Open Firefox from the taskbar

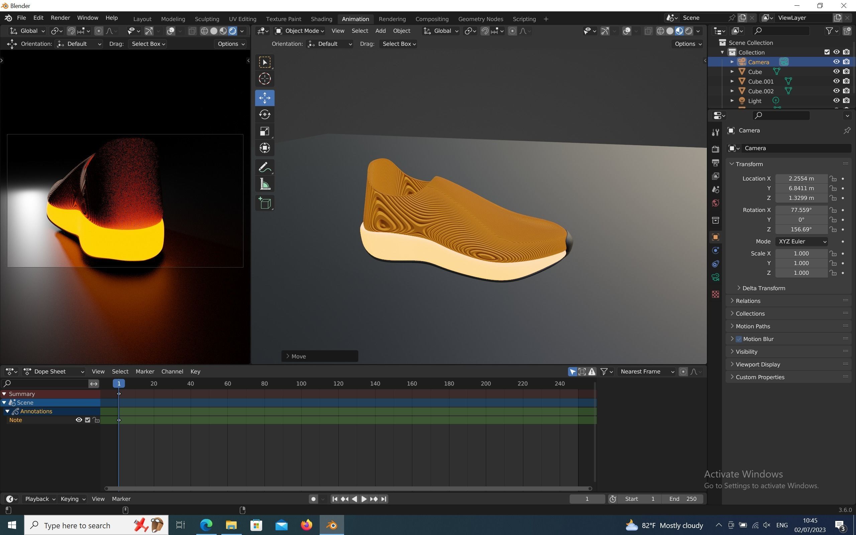pyautogui.click(x=307, y=525)
